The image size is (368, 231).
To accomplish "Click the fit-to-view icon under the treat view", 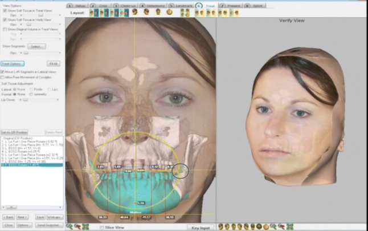I will click(85, 226).
